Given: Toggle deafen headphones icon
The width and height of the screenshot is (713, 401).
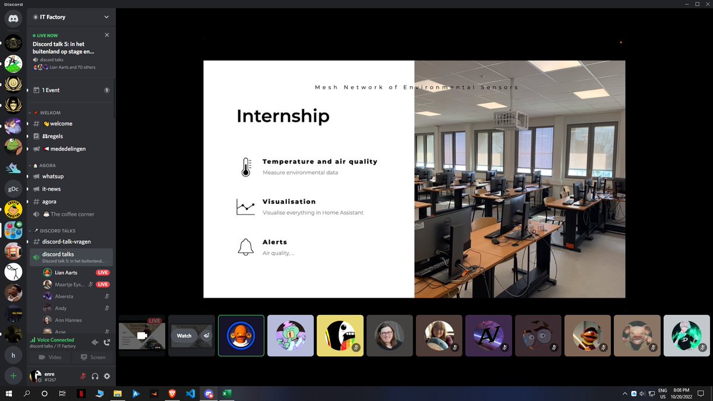Looking at the screenshot, I should [95, 376].
